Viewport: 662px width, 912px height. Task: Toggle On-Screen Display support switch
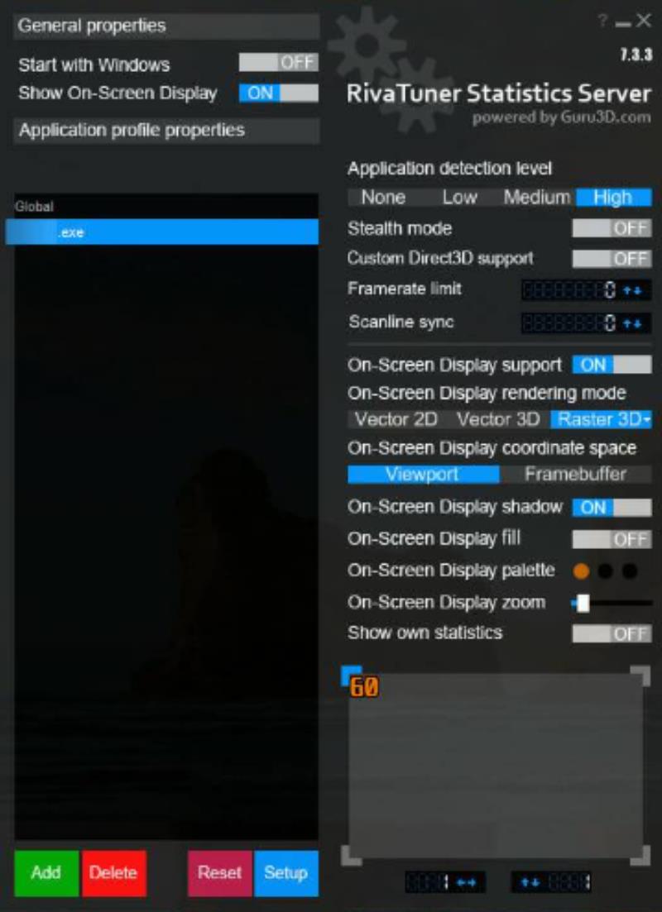pyautogui.click(x=612, y=365)
